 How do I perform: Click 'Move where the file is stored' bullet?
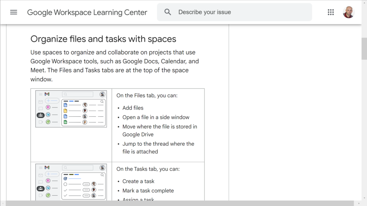[x=159, y=131]
